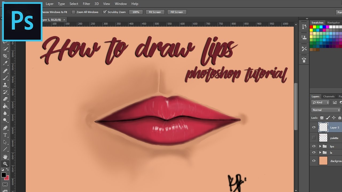Toggle Quick Mask mode
Viewport: 342px width, 192px height.
tap(5, 184)
